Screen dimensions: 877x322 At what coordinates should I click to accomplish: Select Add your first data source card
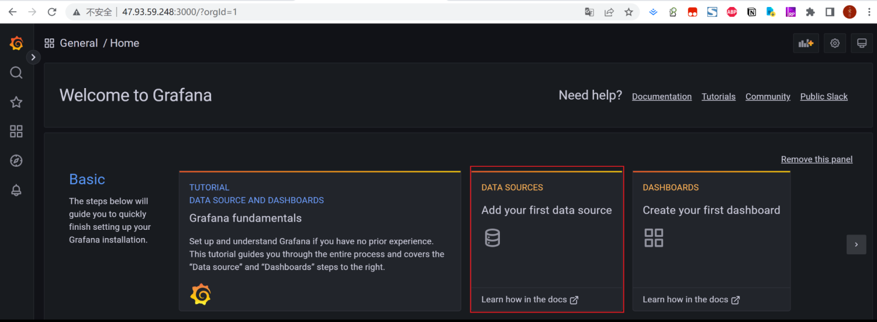click(x=547, y=239)
